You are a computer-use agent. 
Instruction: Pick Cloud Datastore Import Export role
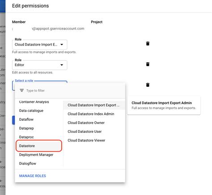click(x=94, y=105)
